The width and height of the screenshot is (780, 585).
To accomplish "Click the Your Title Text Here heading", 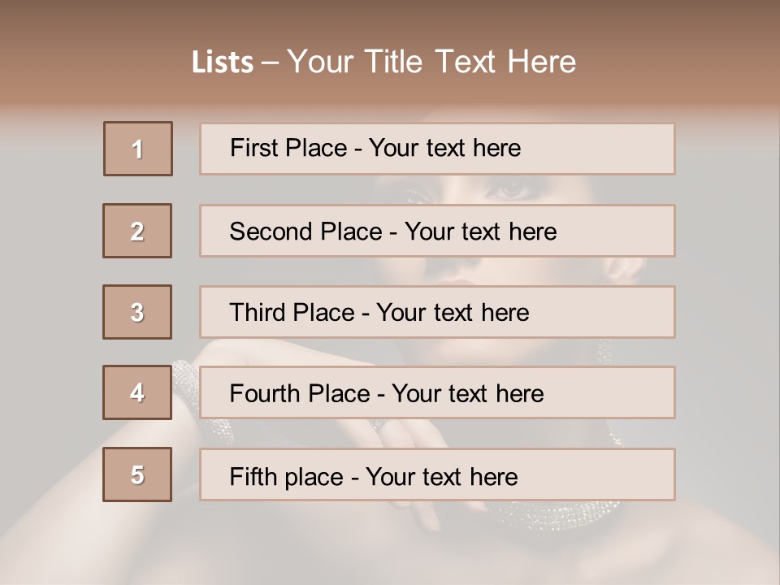I will click(431, 62).
